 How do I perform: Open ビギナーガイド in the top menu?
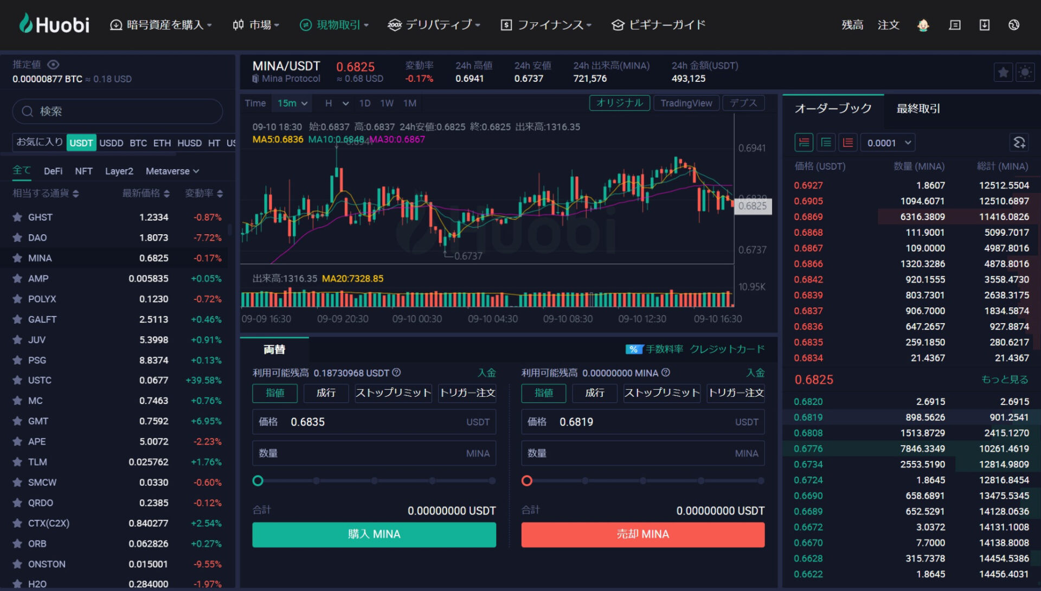(x=659, y=25)
